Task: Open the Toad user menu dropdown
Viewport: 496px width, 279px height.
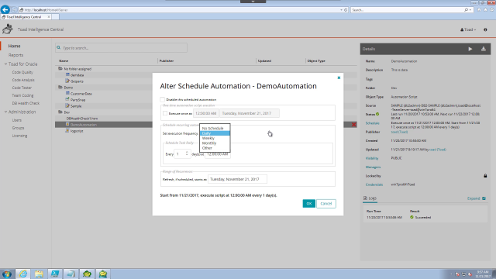Action: (x=468, y=29)
